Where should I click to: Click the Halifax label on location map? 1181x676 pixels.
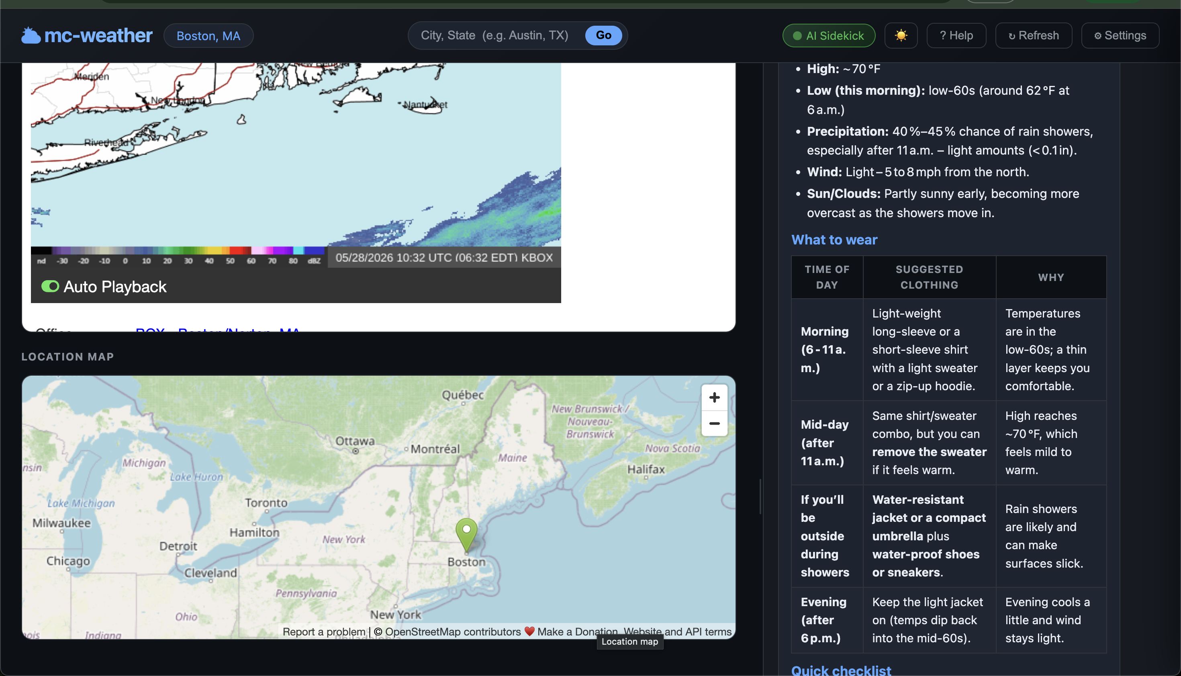[646, 469]
